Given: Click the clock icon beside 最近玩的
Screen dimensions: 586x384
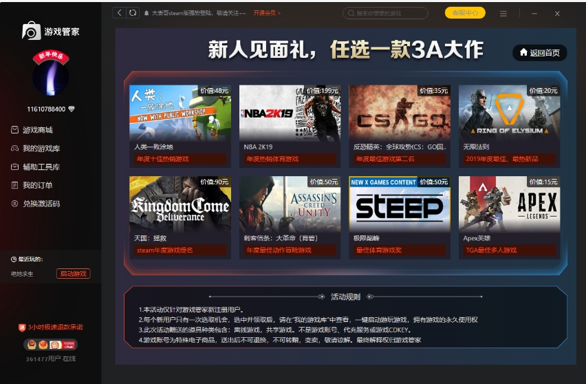Looking at the screenshot, I should (14, 259).
